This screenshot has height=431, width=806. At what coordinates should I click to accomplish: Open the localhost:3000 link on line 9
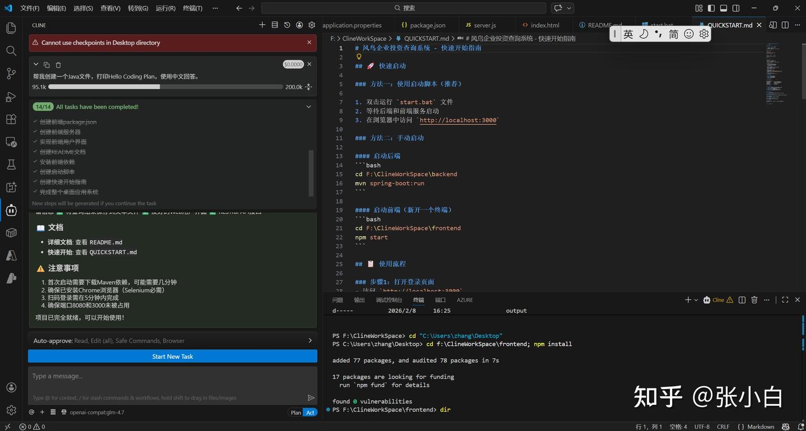pos(458,120)
